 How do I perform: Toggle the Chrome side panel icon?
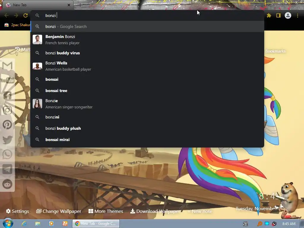pos(278,15)
